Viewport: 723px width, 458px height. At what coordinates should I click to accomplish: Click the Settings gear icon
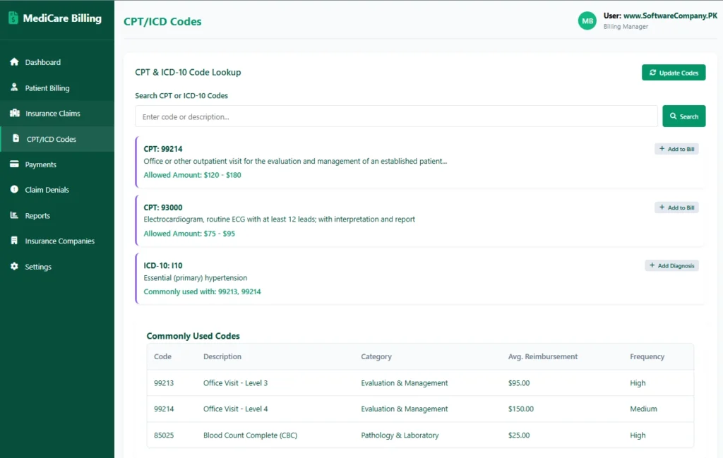pos(14,267)
